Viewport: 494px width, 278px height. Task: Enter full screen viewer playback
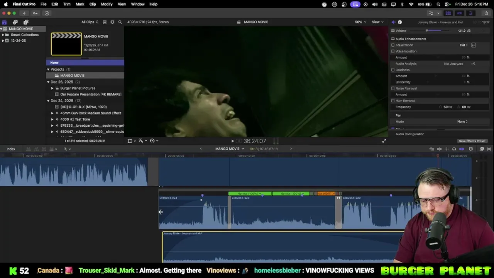[384, 141]
